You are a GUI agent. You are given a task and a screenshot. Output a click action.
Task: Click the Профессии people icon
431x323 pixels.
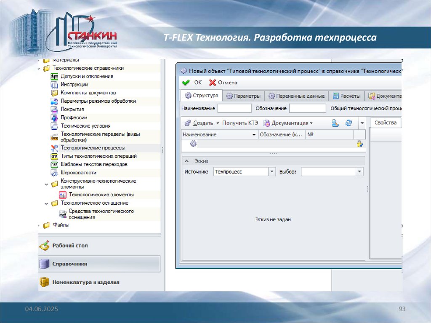coord(54,118)
